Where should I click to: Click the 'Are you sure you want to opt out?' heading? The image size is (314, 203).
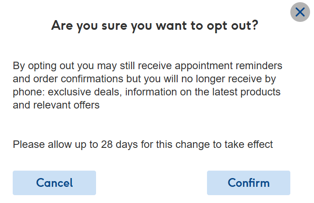tap(154, 25)
